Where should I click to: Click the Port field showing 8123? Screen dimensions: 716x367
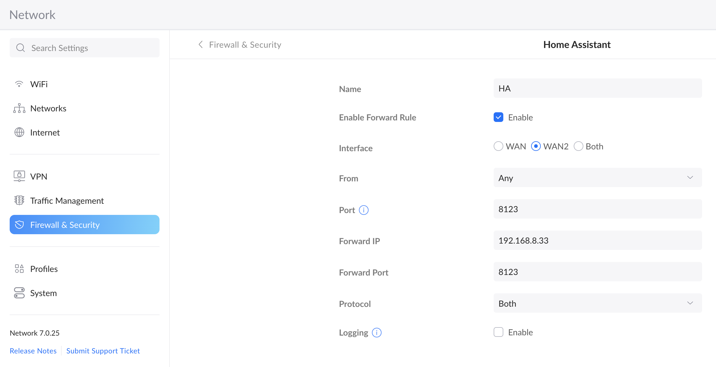point(598,209)
